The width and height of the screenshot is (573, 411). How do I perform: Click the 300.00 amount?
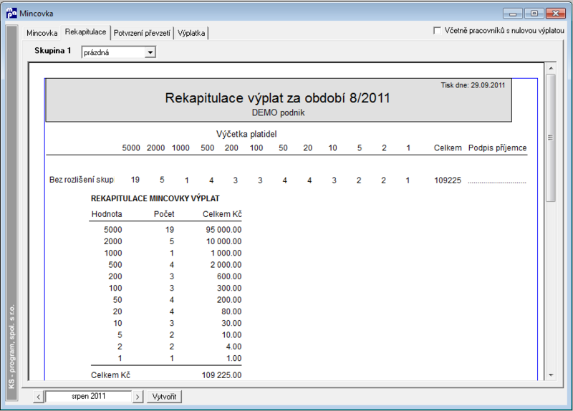(x=229, y=289)
